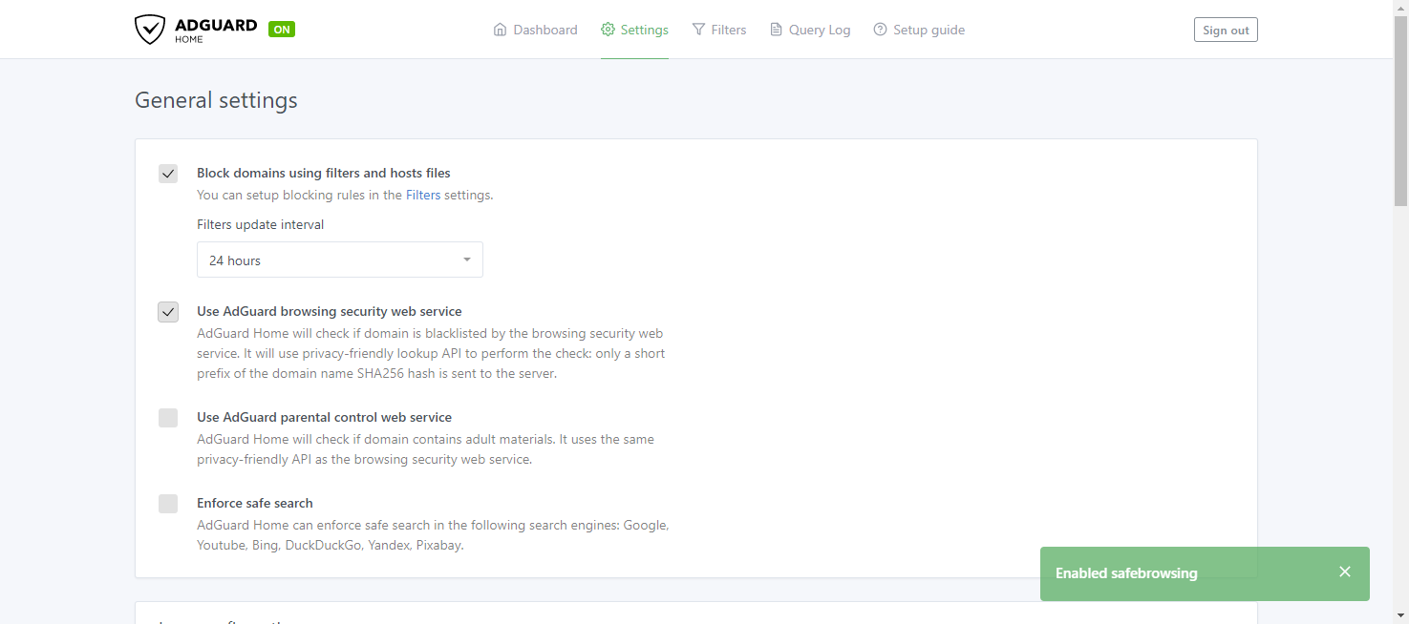
Task: Open the Filters update interval dropdown
Action: [x=340, y=260]
